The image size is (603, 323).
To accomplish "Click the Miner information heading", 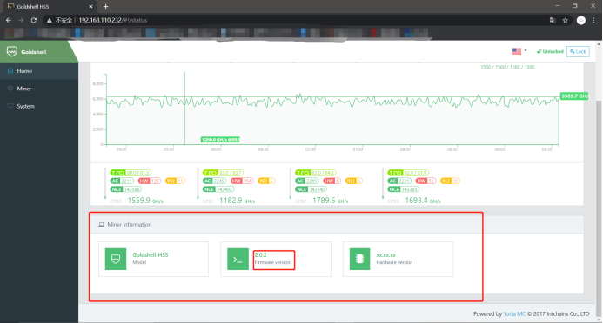I will click(x=129, y=224).
